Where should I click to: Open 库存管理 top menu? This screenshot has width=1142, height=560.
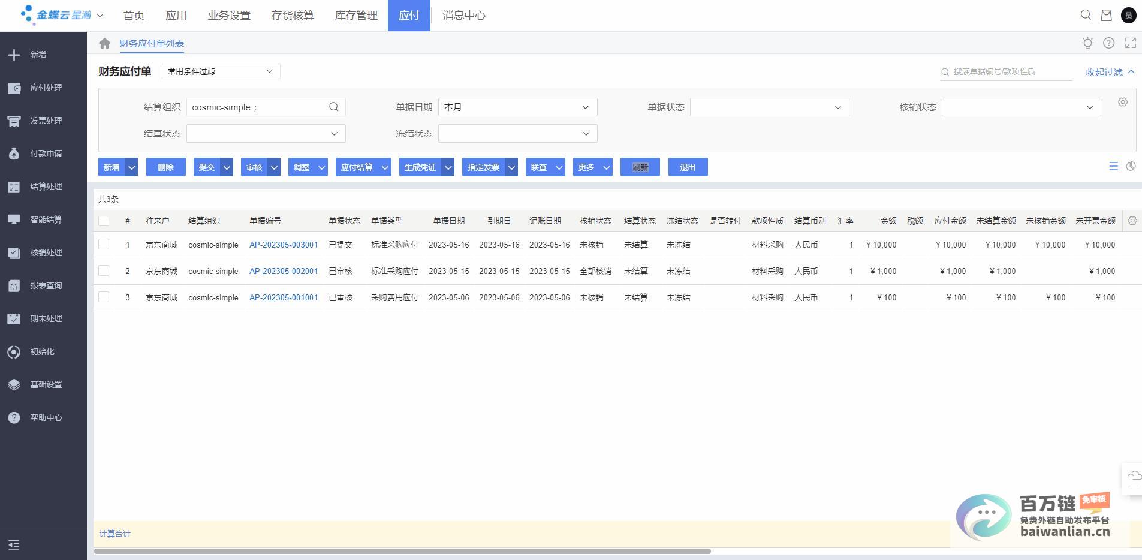pyautogui.click(x=356, y=16)
